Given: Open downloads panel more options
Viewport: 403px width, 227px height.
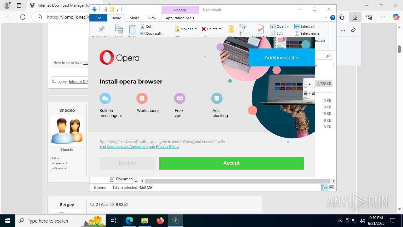Looking at the screenshot, I should (x=343, y=30).
